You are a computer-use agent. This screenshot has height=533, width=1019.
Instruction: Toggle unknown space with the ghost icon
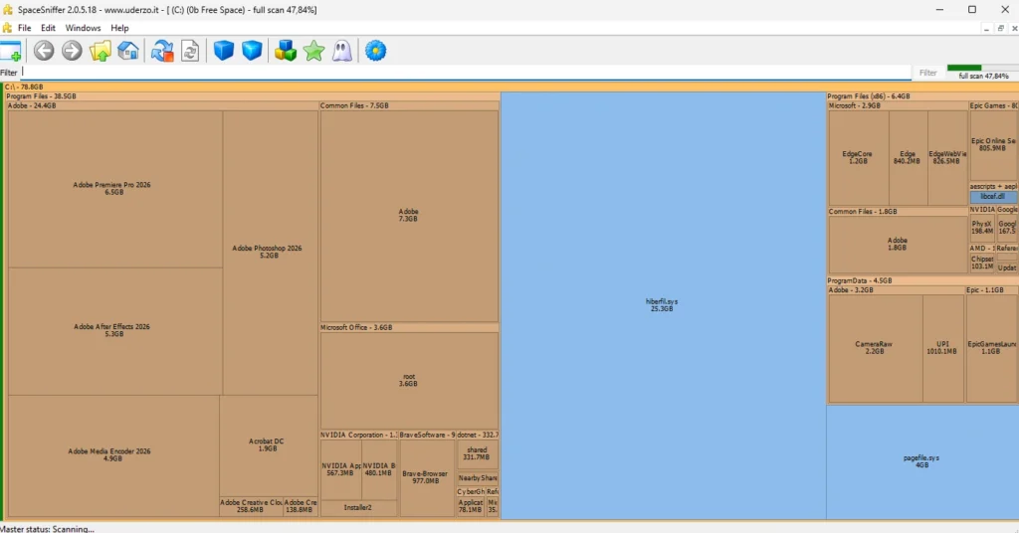point(342,51)
